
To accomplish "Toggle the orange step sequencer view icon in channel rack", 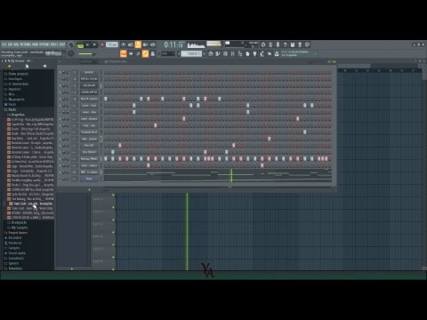I will 334,61.
